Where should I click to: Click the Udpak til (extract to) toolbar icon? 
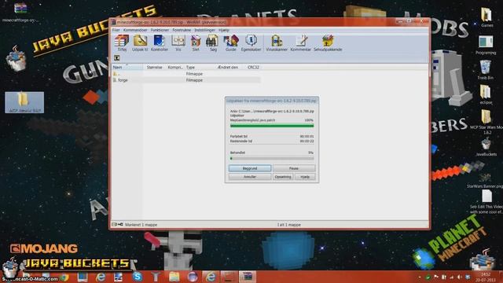[x=140, y=43]
